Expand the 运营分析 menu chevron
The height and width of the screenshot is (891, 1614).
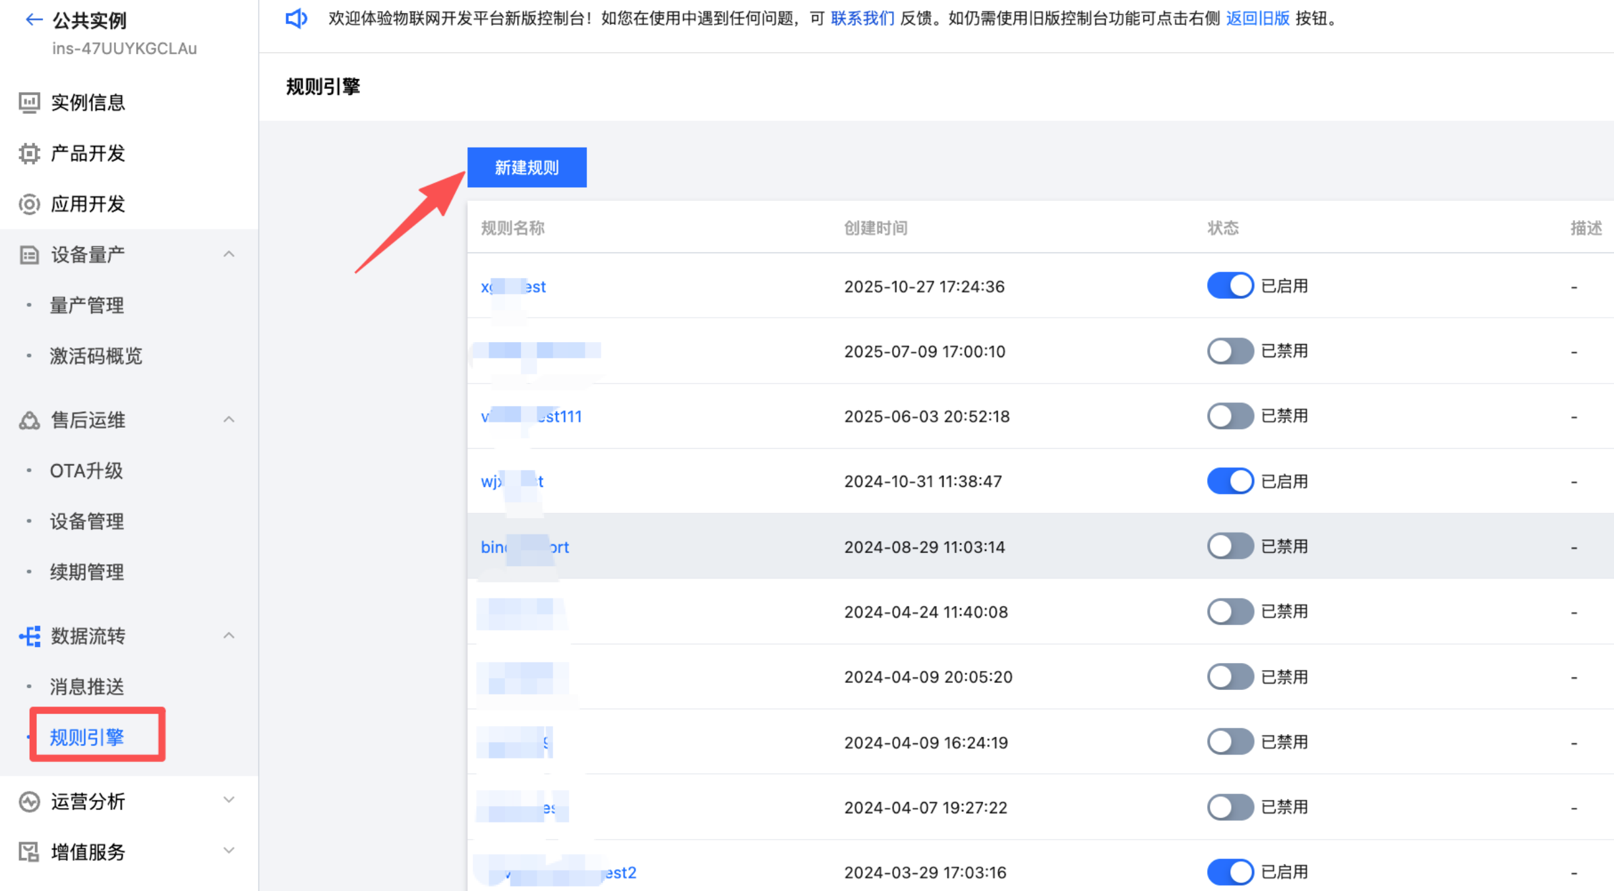(x=229, y=800)
